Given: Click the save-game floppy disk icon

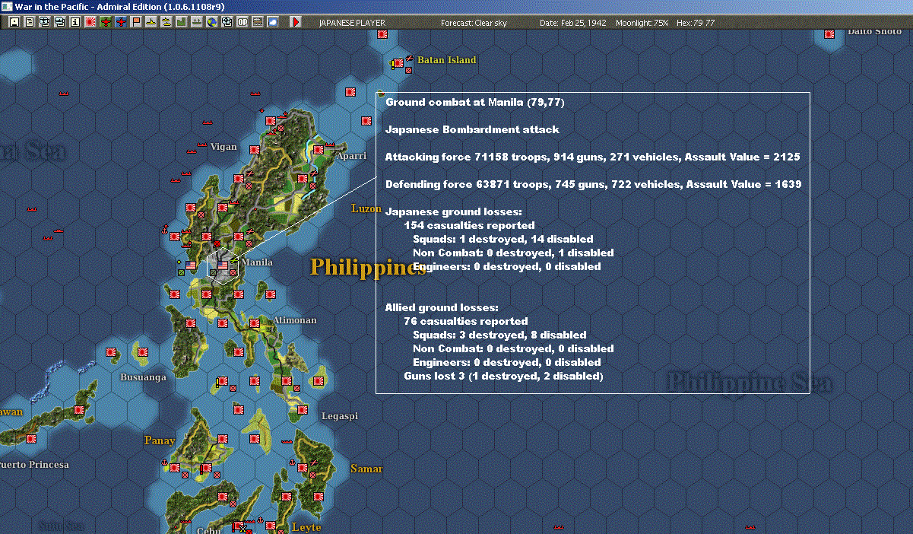Looking at the screenshot, I should 14,22.
